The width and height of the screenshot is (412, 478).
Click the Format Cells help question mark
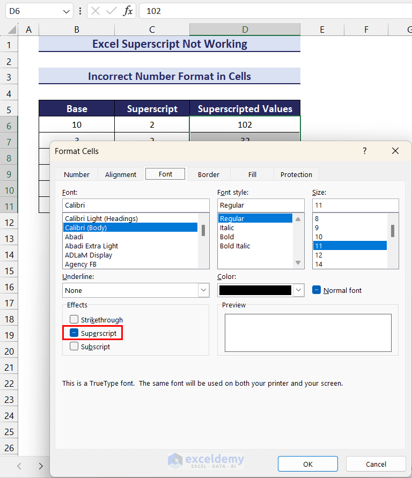click(x=364, y=151)
